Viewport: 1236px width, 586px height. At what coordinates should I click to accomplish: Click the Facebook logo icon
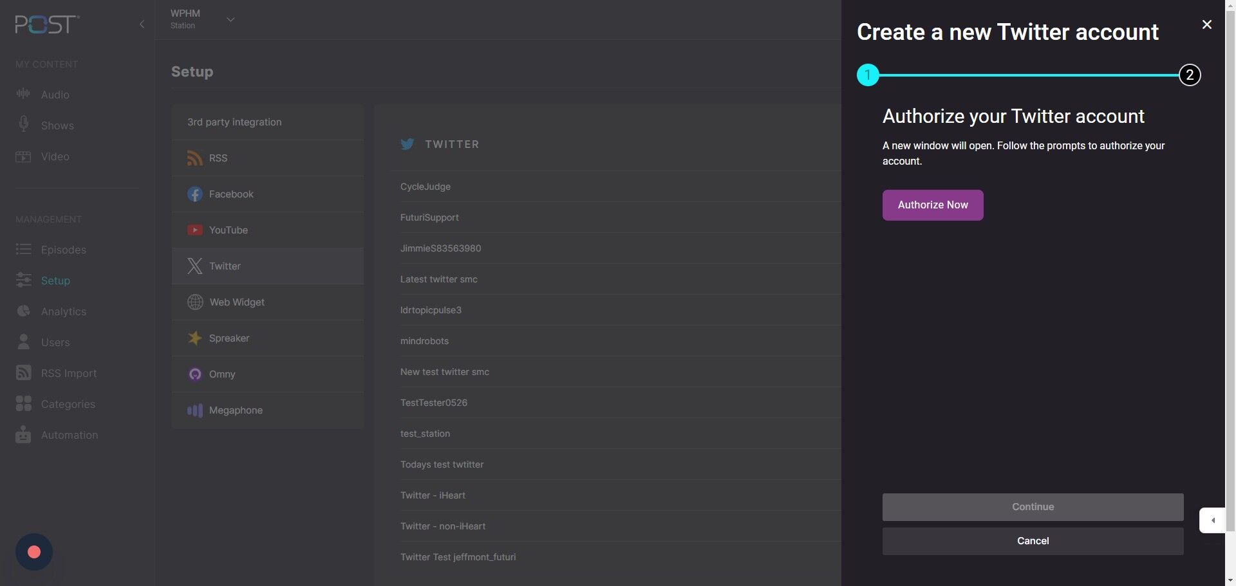click(194, 194)
